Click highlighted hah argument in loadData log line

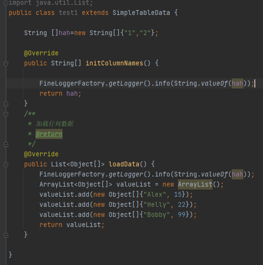(x=238, y=174)
